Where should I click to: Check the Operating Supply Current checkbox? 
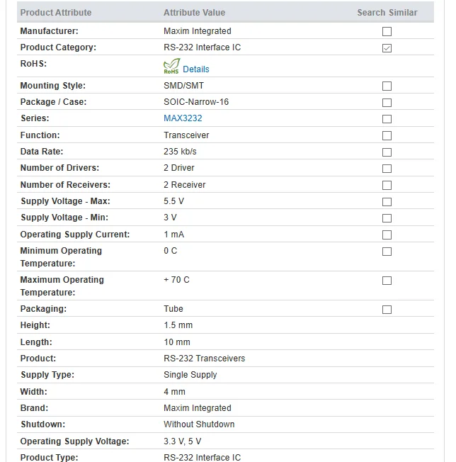pos(387,235)
